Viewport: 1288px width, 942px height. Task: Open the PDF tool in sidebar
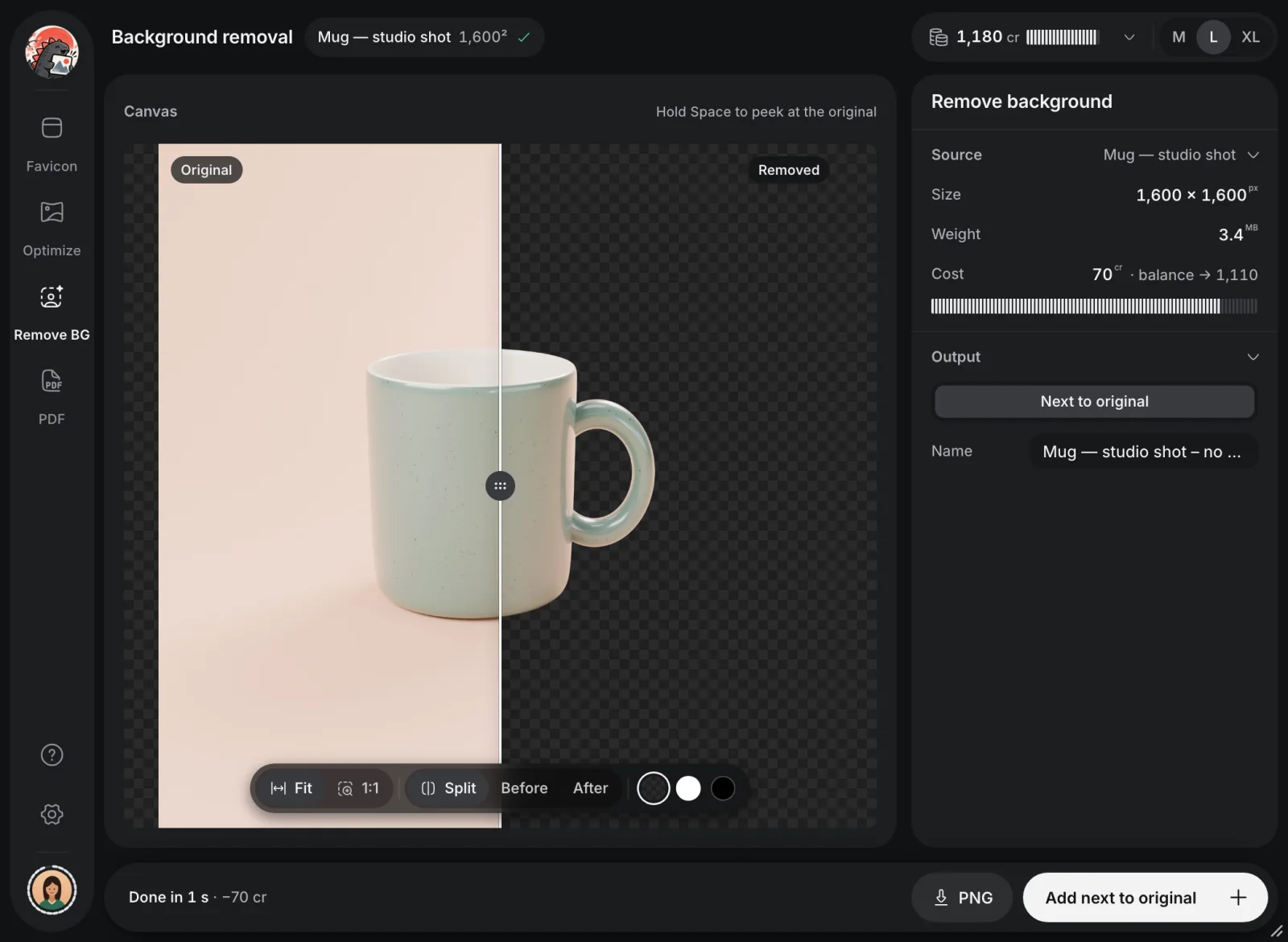point(52,397)
